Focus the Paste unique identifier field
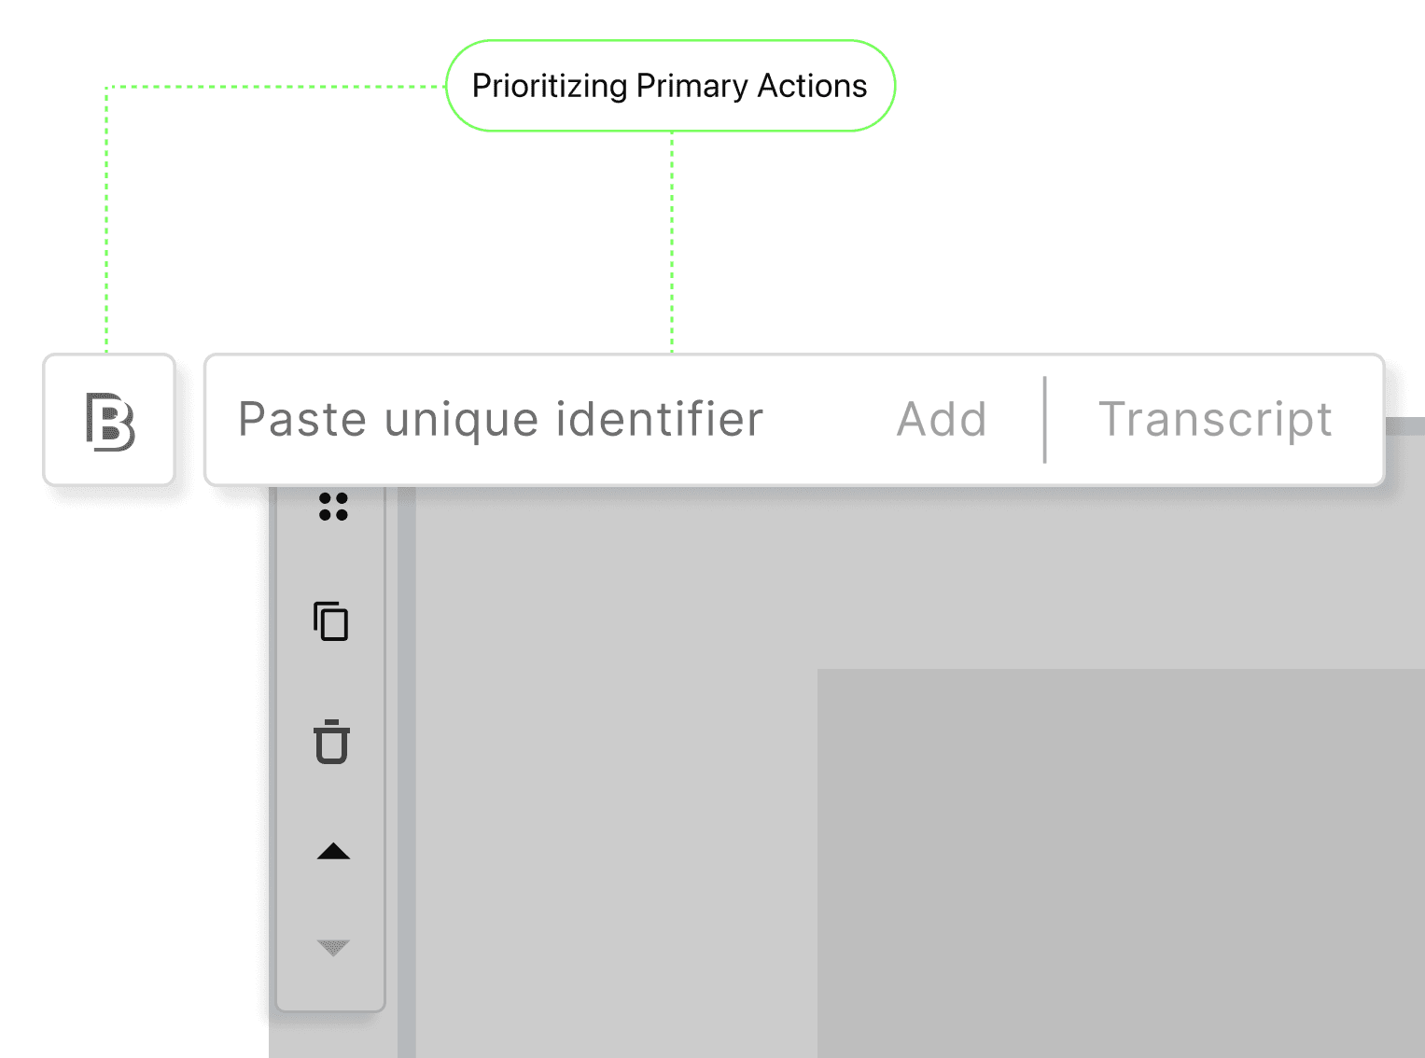This screenshot has height=1058, width=1425. point(501,420)
